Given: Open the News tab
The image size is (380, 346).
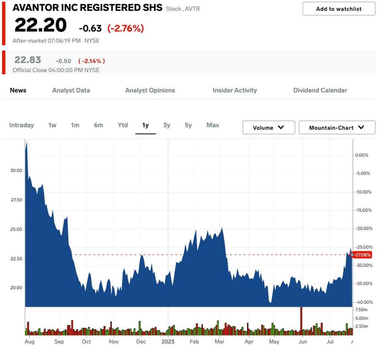Looking at the screenshot, I should (18, 90).
